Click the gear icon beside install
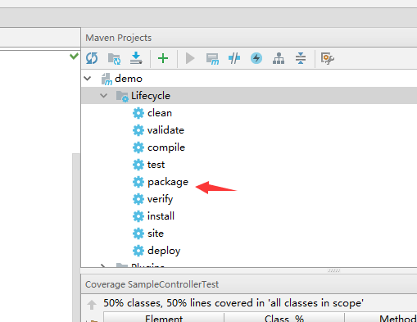 138,216
